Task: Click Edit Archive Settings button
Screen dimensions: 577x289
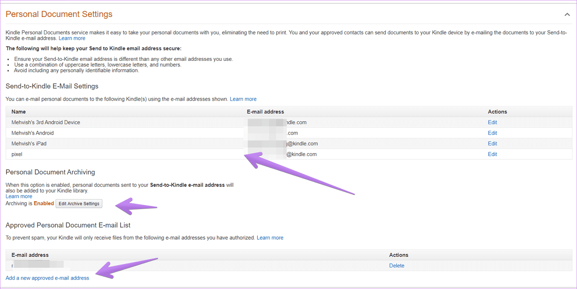Action: [79, 204]
